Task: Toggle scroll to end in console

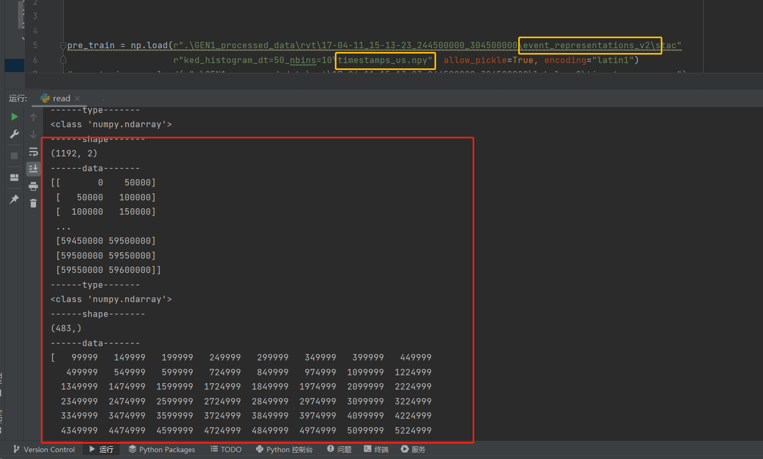Action: point(33,169)
